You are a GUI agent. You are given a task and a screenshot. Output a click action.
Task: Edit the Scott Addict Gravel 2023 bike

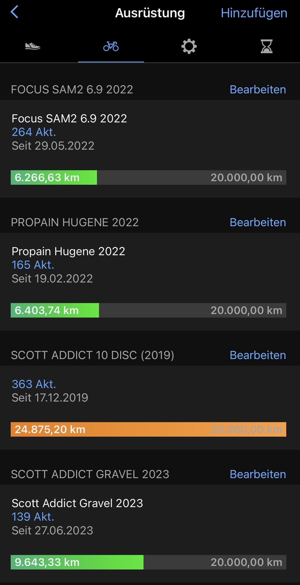[258, 474]
